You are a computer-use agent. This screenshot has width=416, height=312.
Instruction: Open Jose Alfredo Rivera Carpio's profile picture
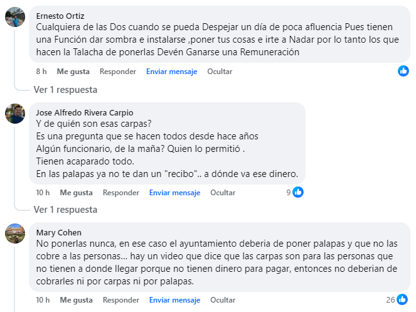click(x=15, y=114)
